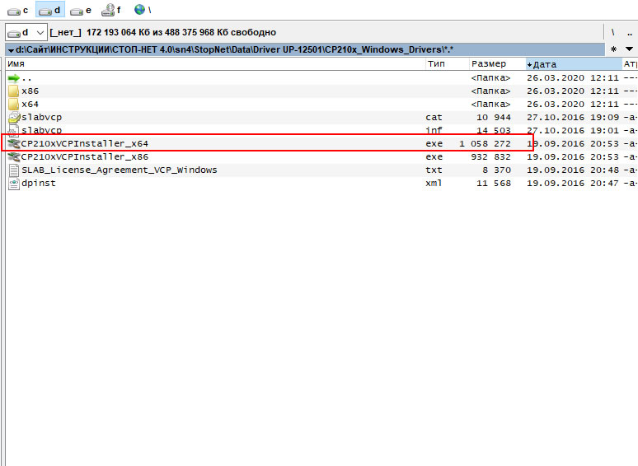
Task: Open directory history arrow dropdown
Action: [x=630, y=49]
